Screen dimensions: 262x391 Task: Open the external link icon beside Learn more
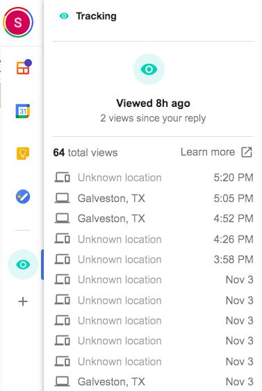[247, 152]
